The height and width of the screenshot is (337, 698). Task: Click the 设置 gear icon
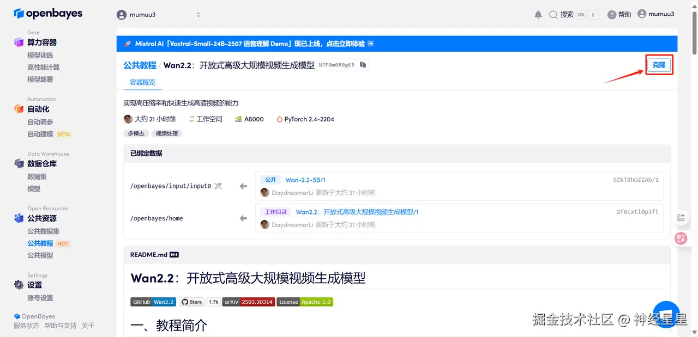[19, 285]
